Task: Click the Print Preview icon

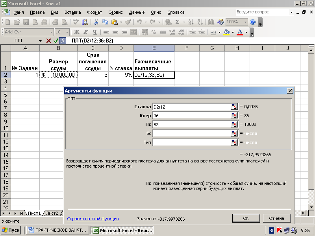Action: tap(65, 22)
